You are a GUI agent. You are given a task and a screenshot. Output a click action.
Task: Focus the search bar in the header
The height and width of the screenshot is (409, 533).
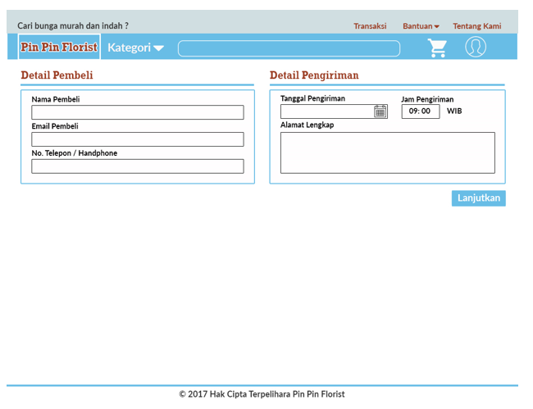(289, 48)
